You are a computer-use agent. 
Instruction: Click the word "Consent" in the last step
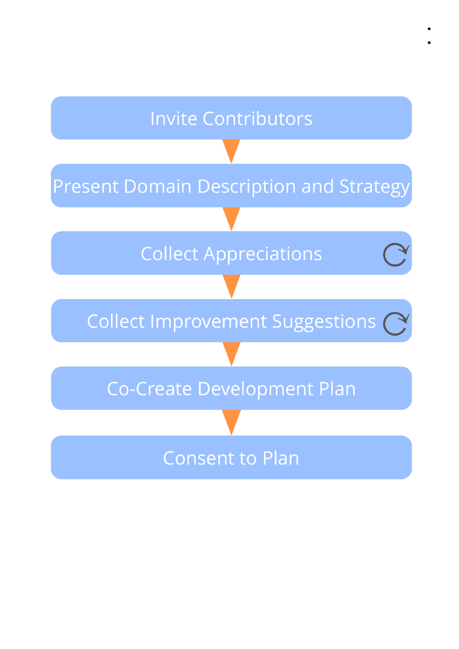[198, 458]
